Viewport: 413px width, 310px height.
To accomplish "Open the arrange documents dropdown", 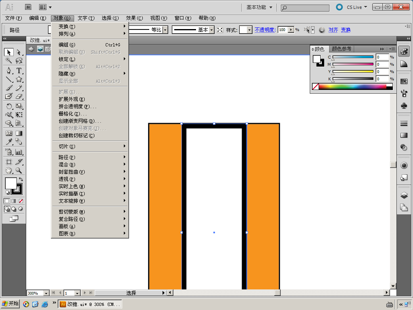I will 45,7.
